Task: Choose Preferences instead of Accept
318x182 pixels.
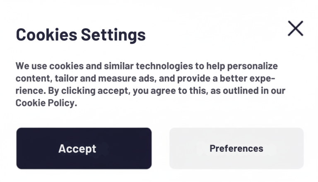Action: [236, 148]
